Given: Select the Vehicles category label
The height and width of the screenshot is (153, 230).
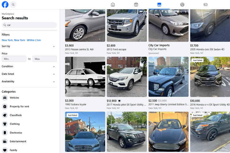Looking at the screenshot, I should tap(14, 98).
